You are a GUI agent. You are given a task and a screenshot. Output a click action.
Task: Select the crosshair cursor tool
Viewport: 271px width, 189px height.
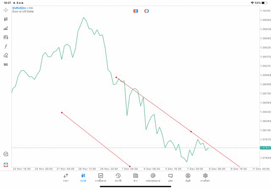[x=6, y=10]
